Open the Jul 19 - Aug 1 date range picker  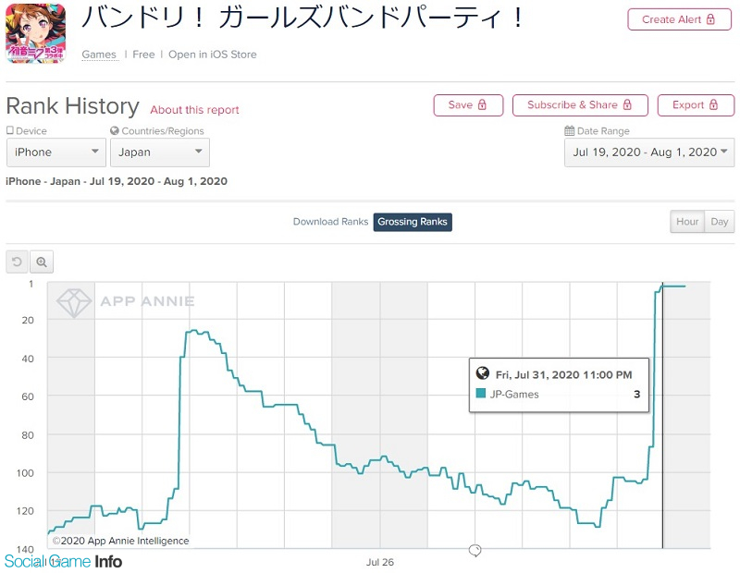click(x=649, y=152)
